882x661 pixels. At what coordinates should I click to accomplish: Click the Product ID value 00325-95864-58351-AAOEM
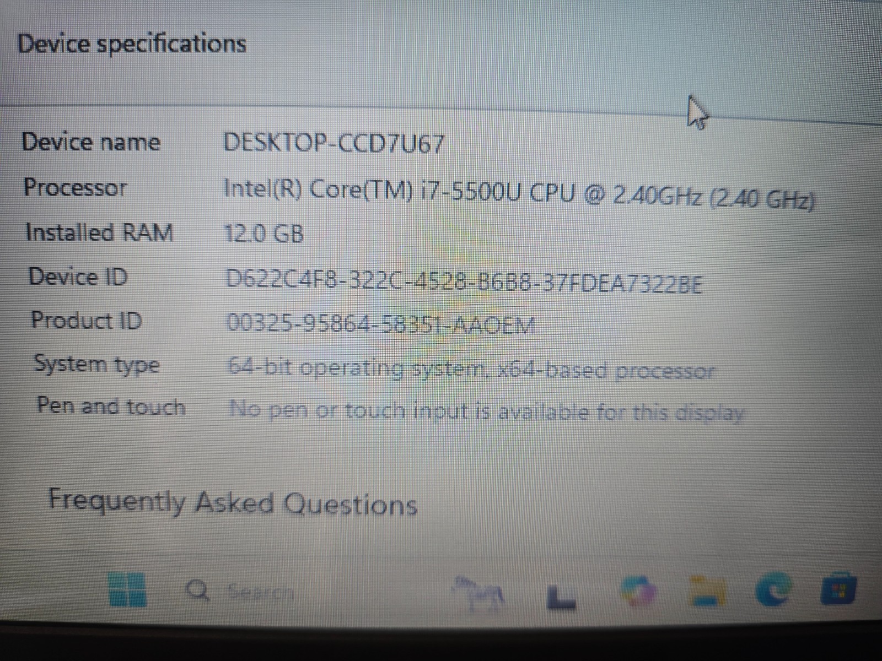click(x=380, y=325)
